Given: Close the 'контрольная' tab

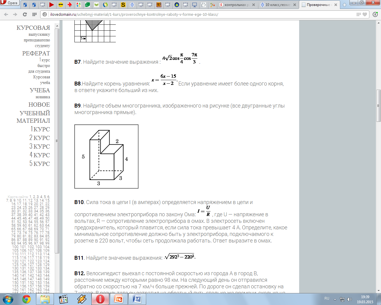Looking at the screenshot, I should (x=254, y=5).
